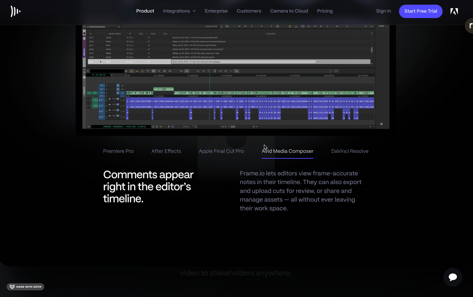Switch to the DaVinci Resolve tab
The image size is (473, 297).
point(350,151)
